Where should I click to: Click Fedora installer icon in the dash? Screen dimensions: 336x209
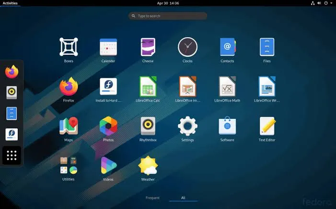12,135
